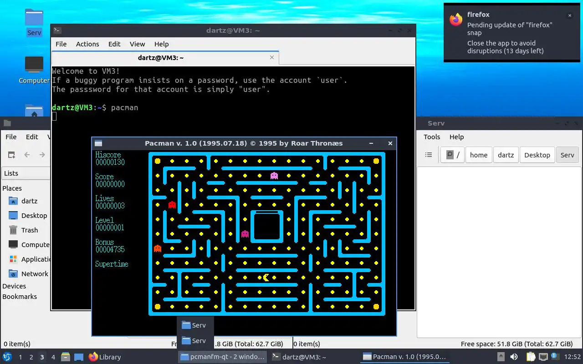Click the new tab icon in file manager
Image resolution: width=583 pixels, height=364 pixels.
[11, 155]
